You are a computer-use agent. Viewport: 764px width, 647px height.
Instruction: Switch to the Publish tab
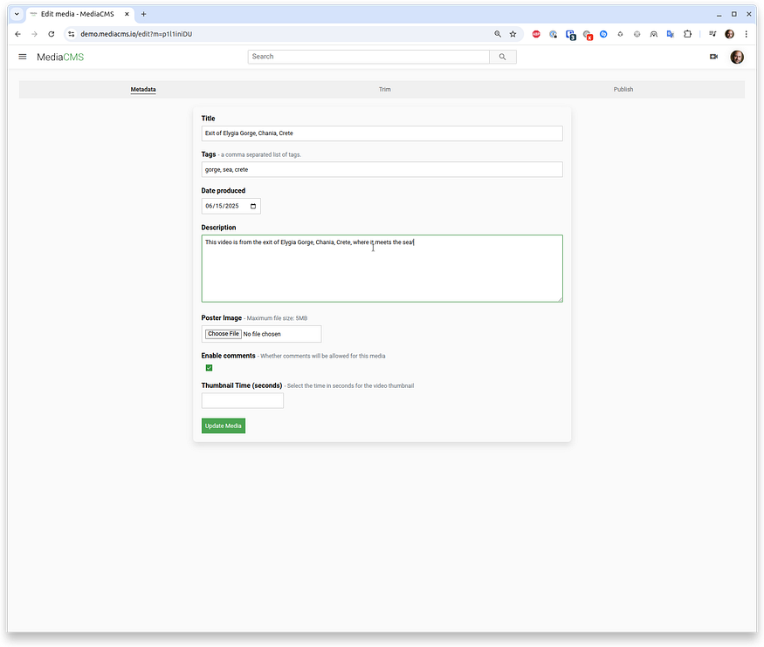(623, 88)
